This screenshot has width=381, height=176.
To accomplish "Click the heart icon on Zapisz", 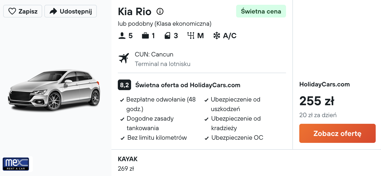I will (12, 11).
